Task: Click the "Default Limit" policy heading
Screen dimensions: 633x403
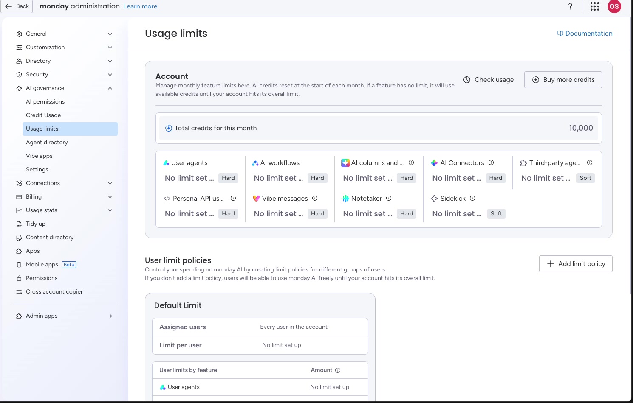Action: pos(178,305)
